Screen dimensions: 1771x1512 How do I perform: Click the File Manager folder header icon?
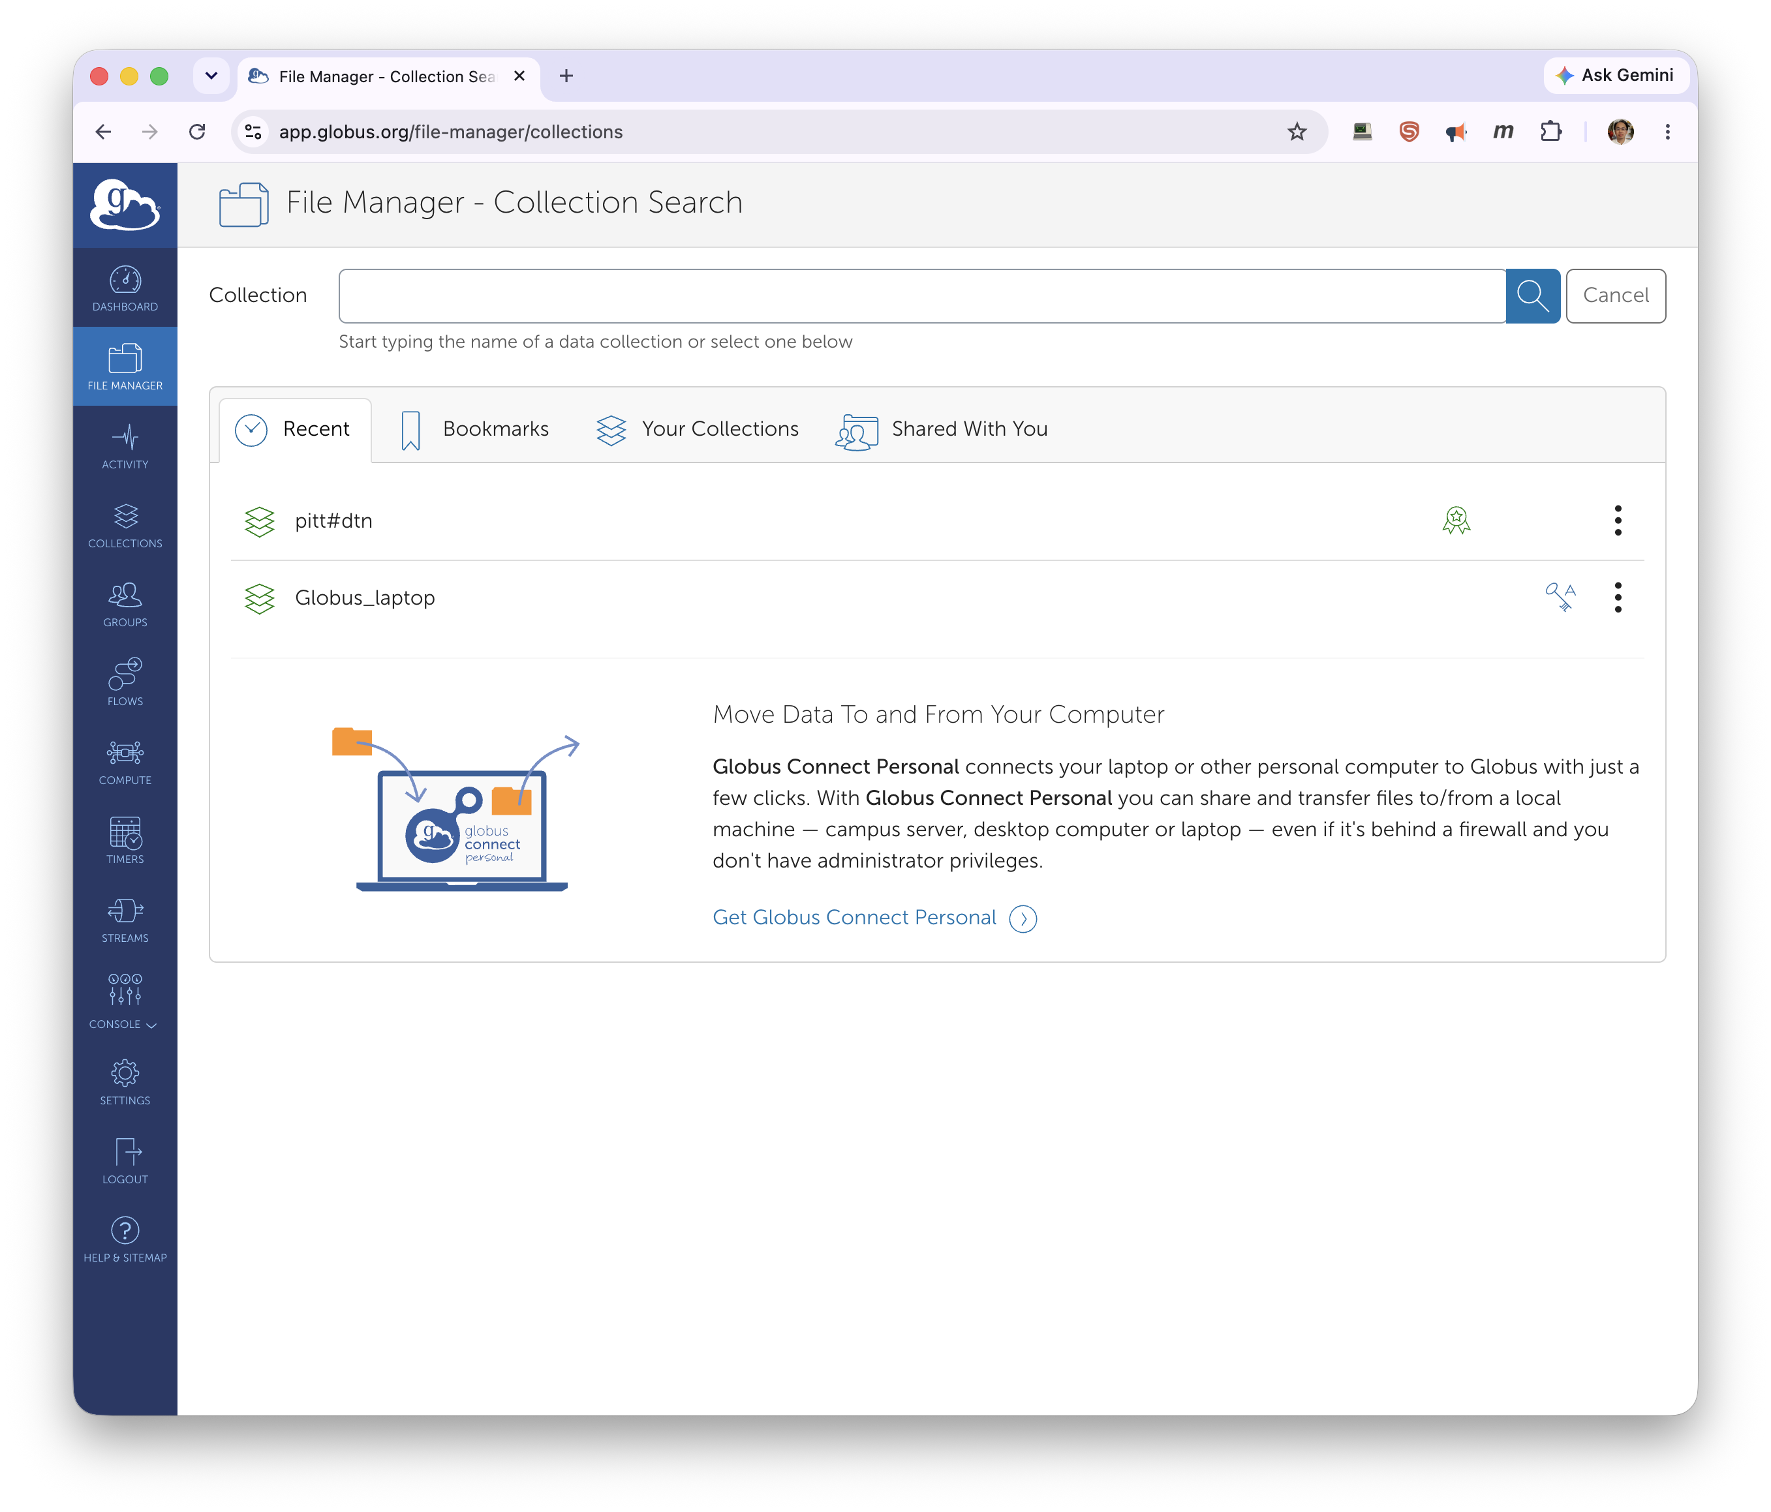tap(243, 205)
